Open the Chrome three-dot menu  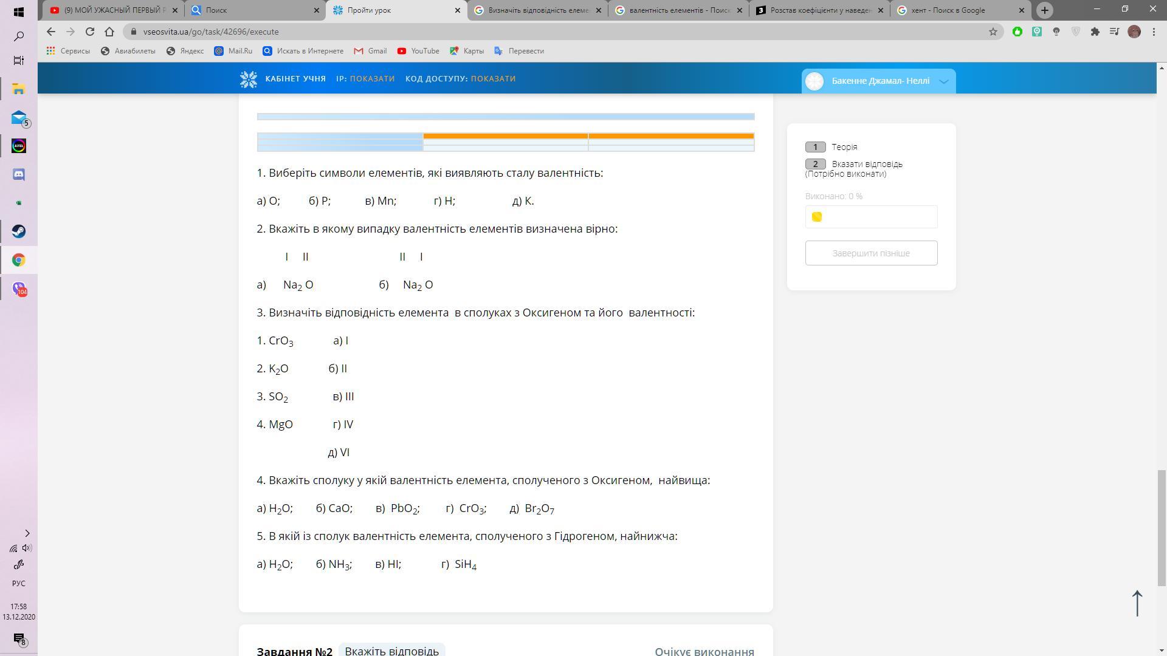pyautogui.click(x=1154, y=32)
